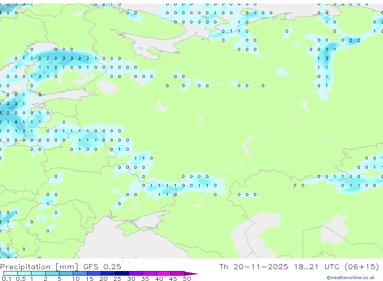This screenshot has height=281, width=383.
Task: Click the '45' legend scale label
Action: [x=173, y=279]
